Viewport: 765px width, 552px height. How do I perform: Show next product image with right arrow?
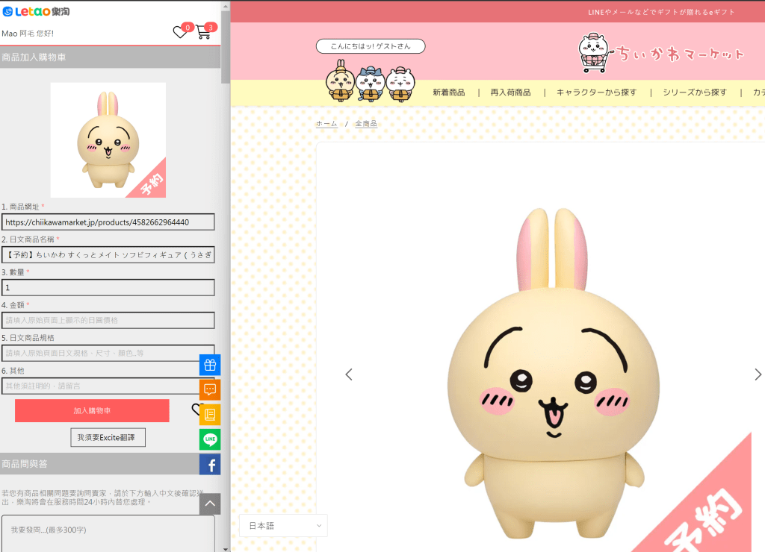pos(758,374)
